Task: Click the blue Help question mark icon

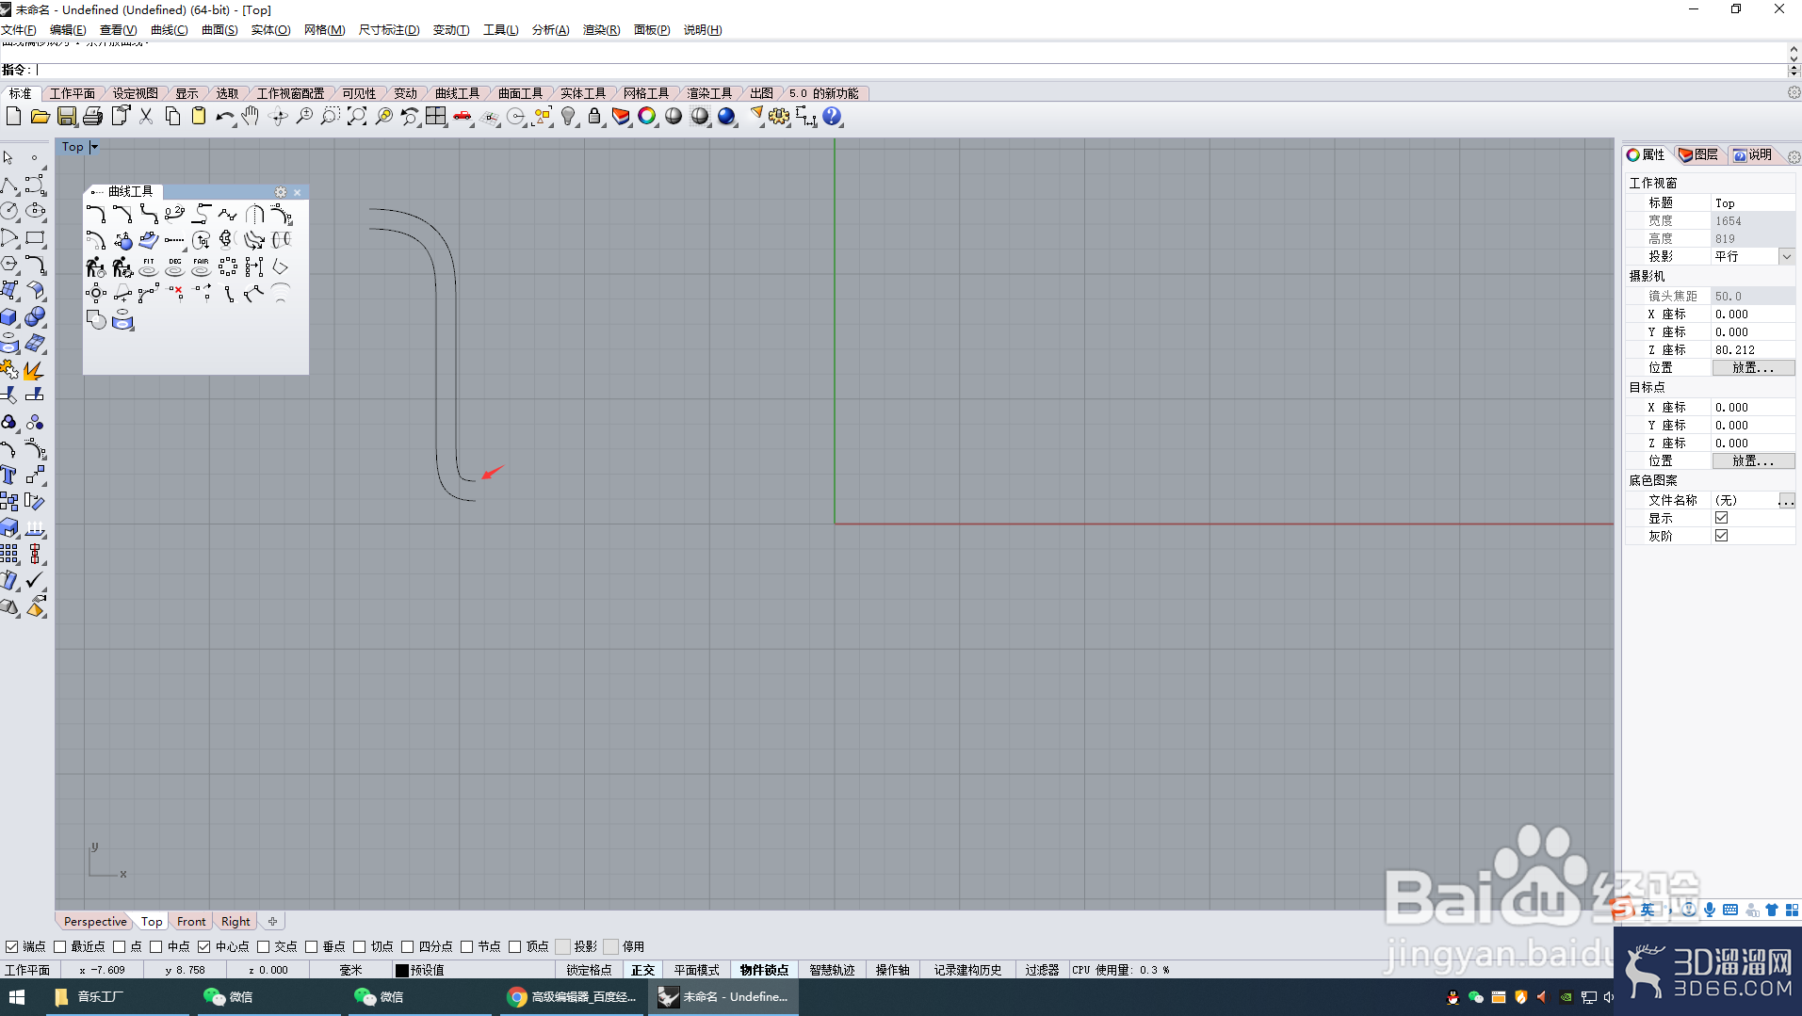Action: 832,117
